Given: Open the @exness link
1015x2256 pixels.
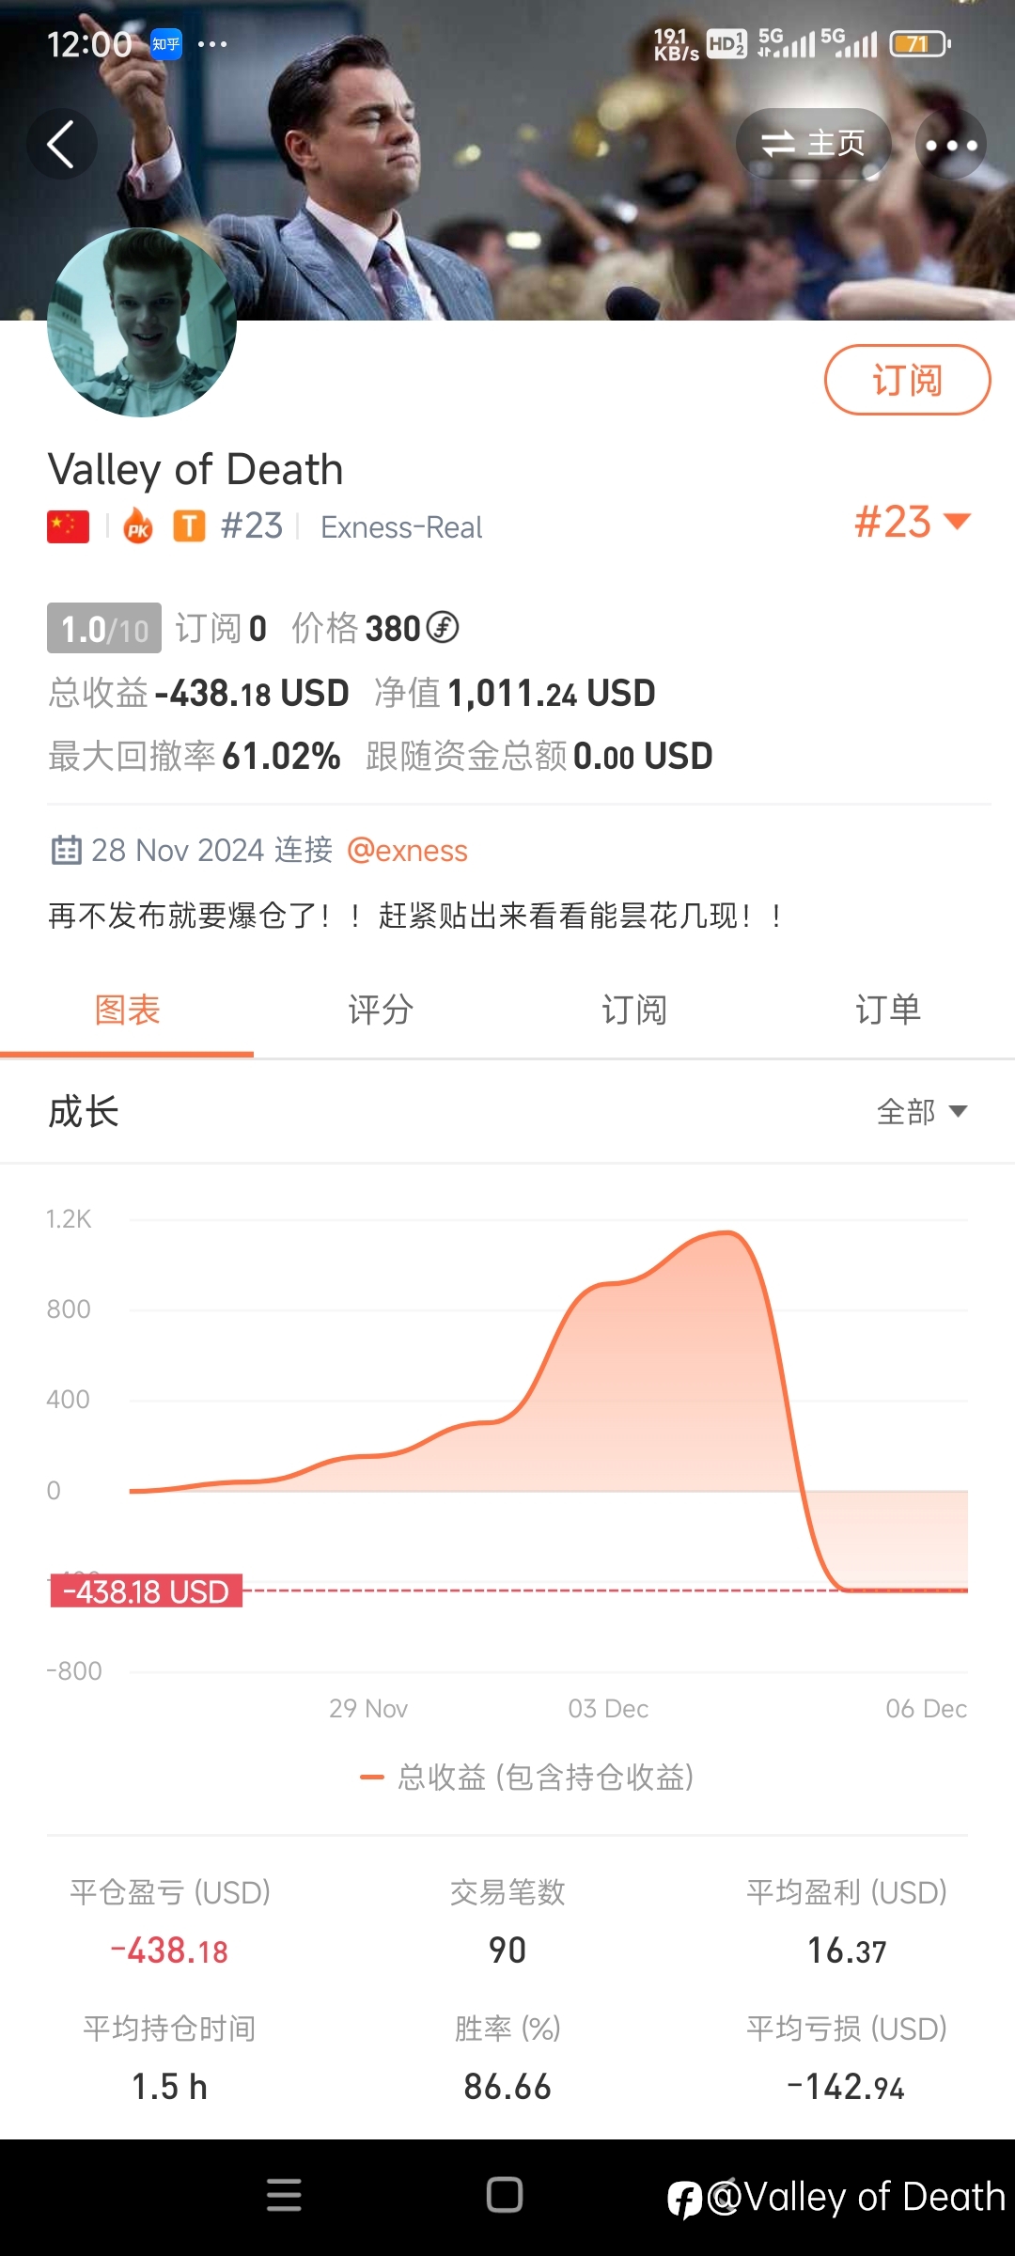Looking at the screenshot, I should point(407,850).
